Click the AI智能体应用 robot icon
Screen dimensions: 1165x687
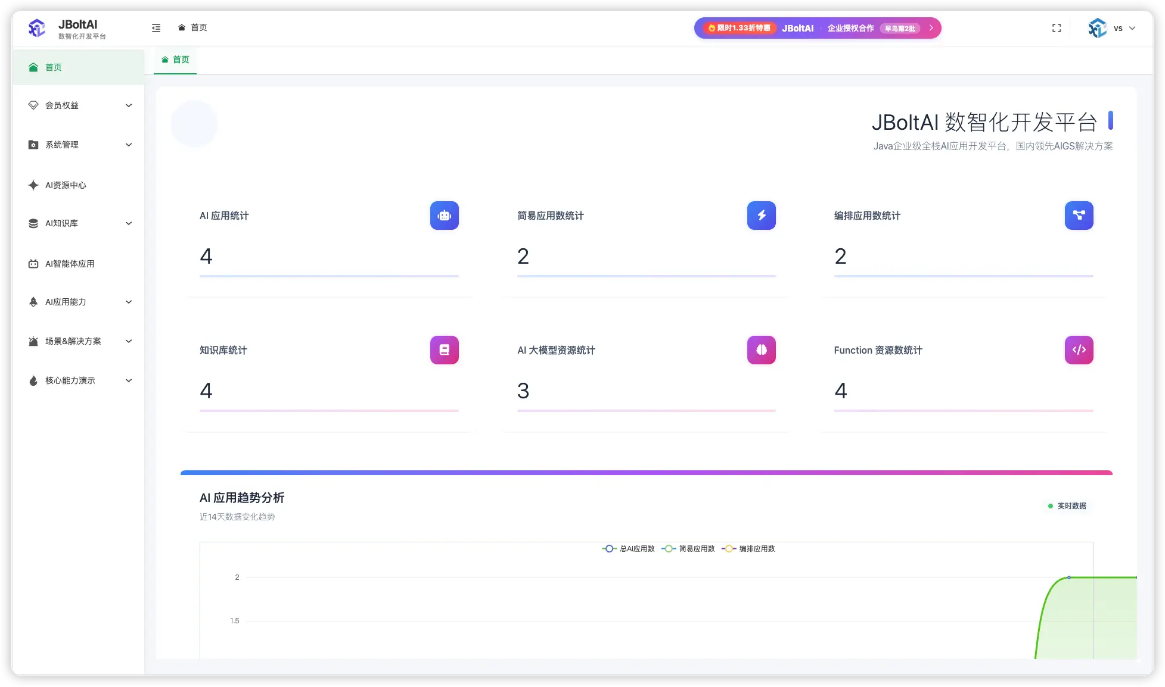click(33, 264)
